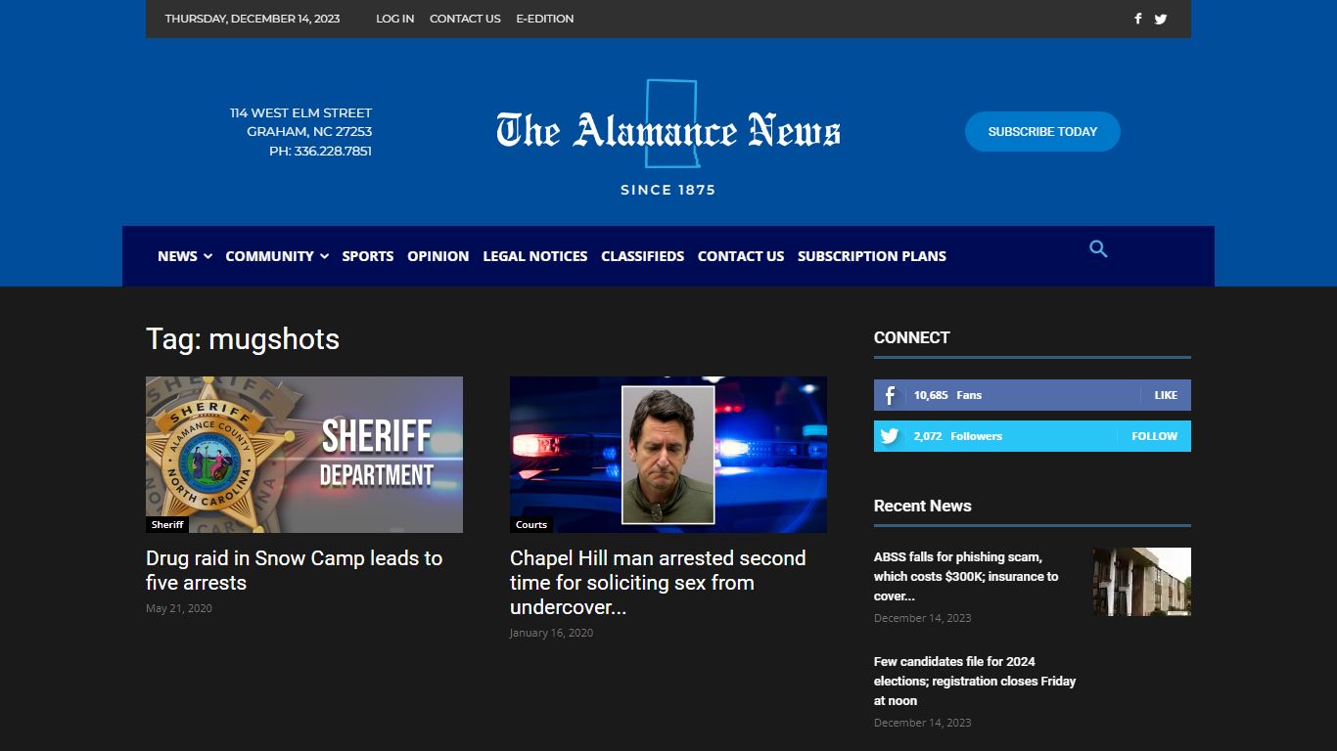Open Drug raid in Snow Camp article
Viewport: 1337px width, 751px height.
coord(295,570)
